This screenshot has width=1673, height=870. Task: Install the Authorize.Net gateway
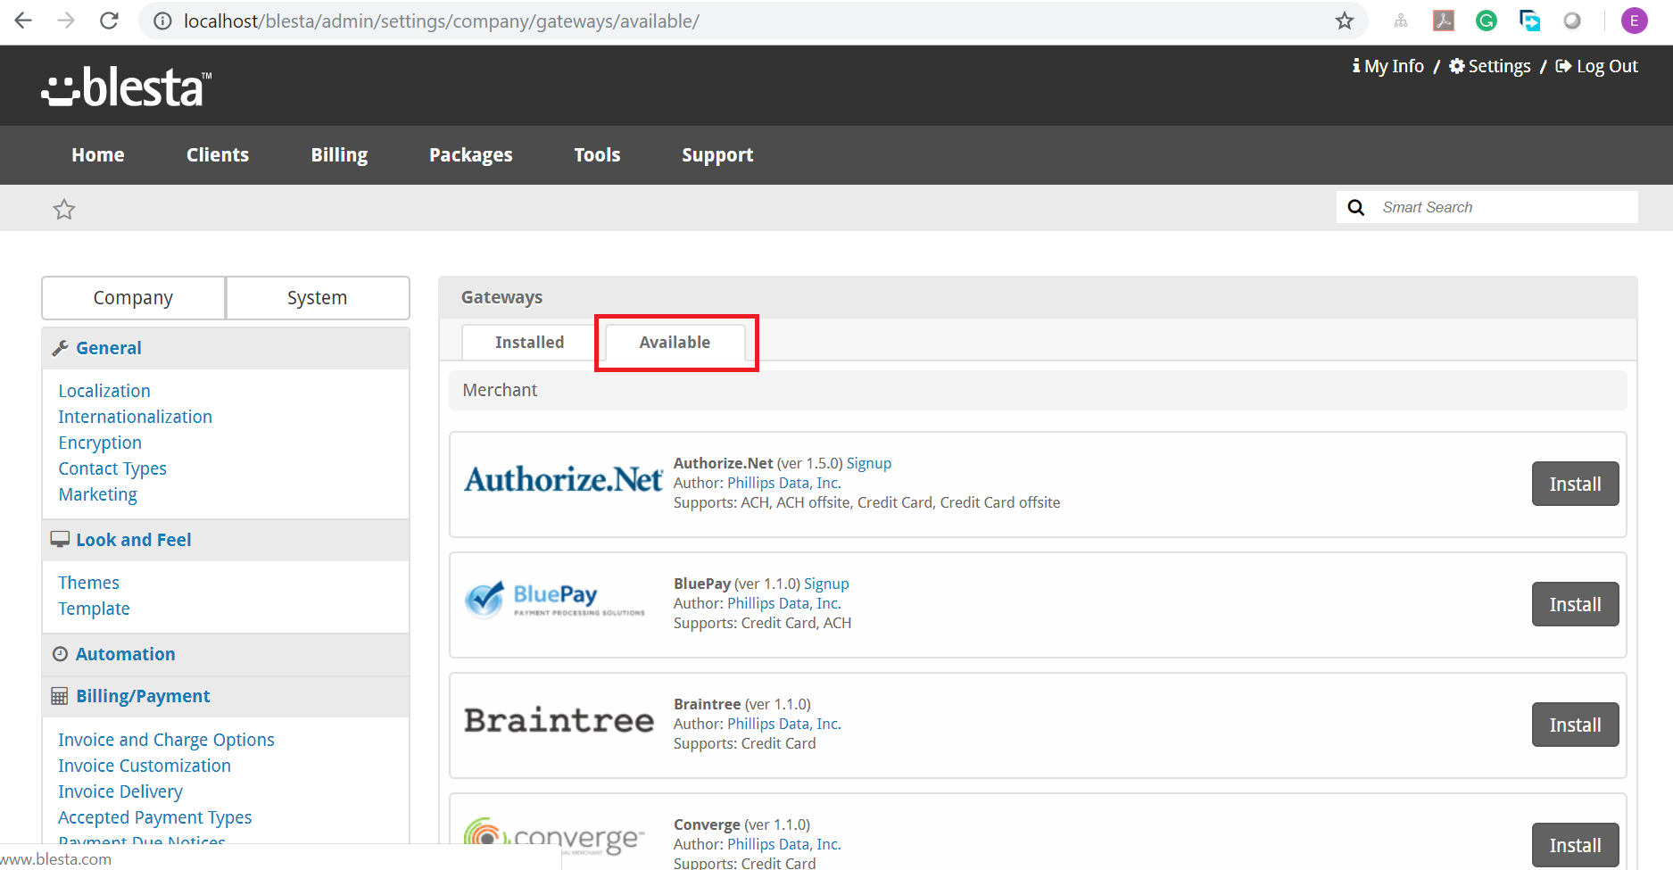tap(1575, 484)
